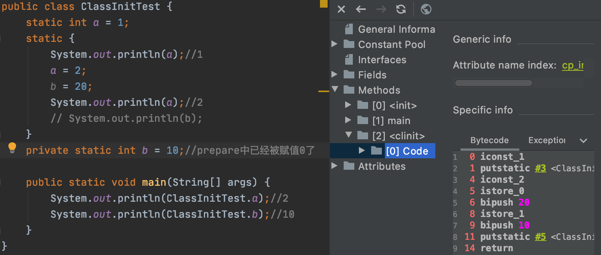
Task: Click the forward arrow navigation icon
Action: tap(381, 9)
